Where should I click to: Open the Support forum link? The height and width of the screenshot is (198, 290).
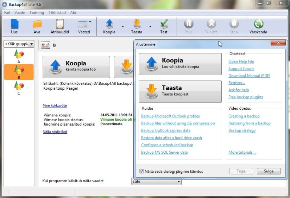[x=241, y=69]
